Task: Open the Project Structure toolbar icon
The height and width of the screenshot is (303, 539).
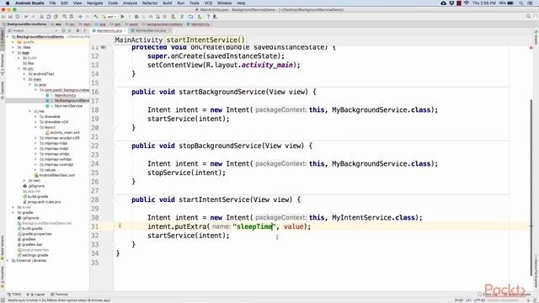Action: 191,17
